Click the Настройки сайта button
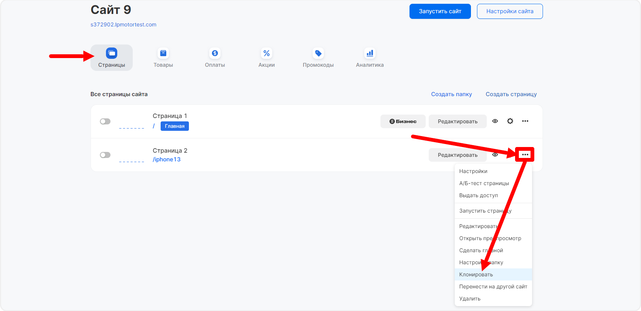Viewport: 641px width, 311px height. 509,11
